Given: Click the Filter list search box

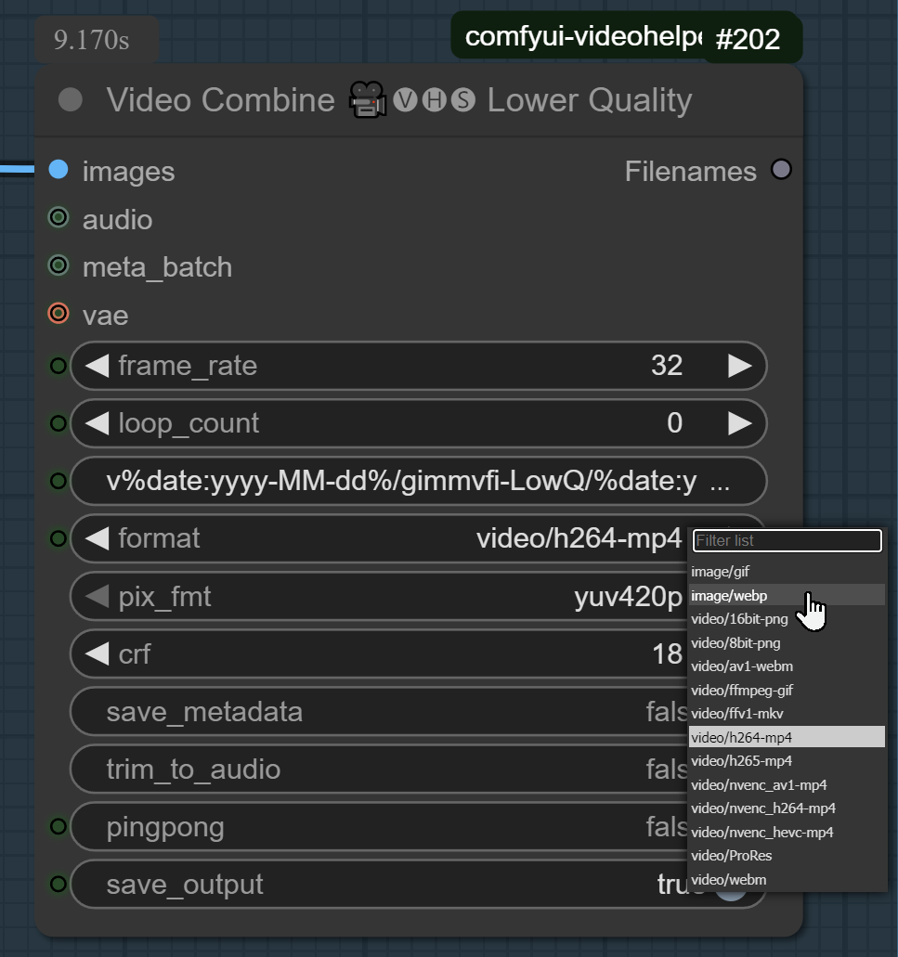Looking at the screenshot, I should click(787, 541).
